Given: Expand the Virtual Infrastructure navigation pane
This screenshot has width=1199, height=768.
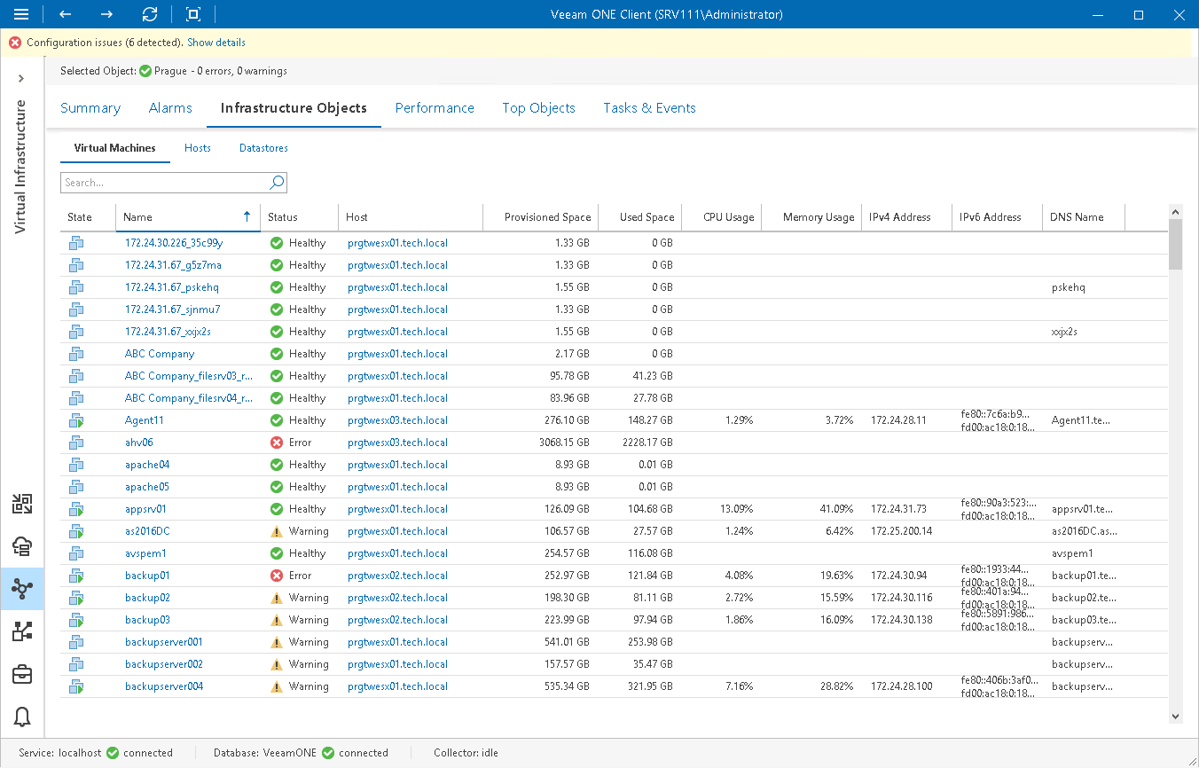Looking at the screenshot, I should [x=21, y=78].
